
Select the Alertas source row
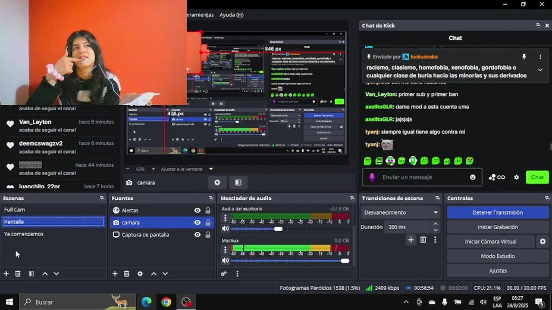coord(162,211)
